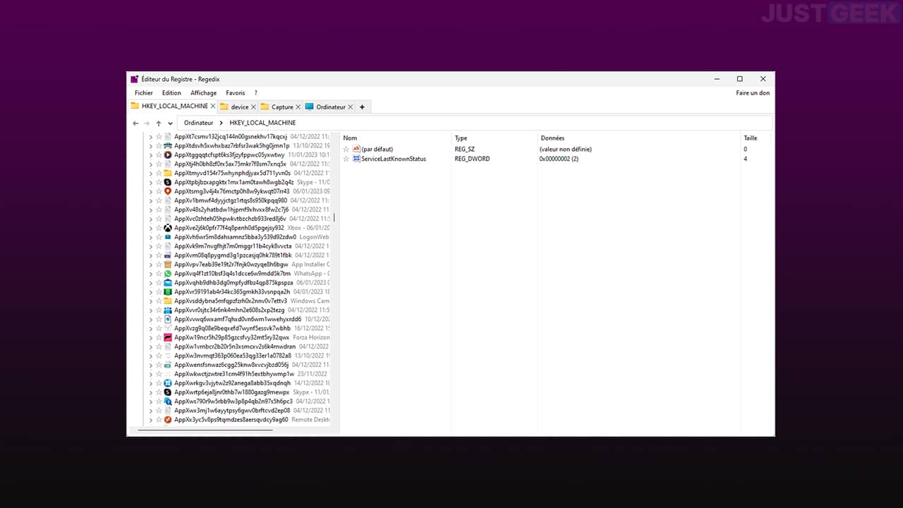
Task: Go up one level with the up arrow
Action: pos(159,123)
